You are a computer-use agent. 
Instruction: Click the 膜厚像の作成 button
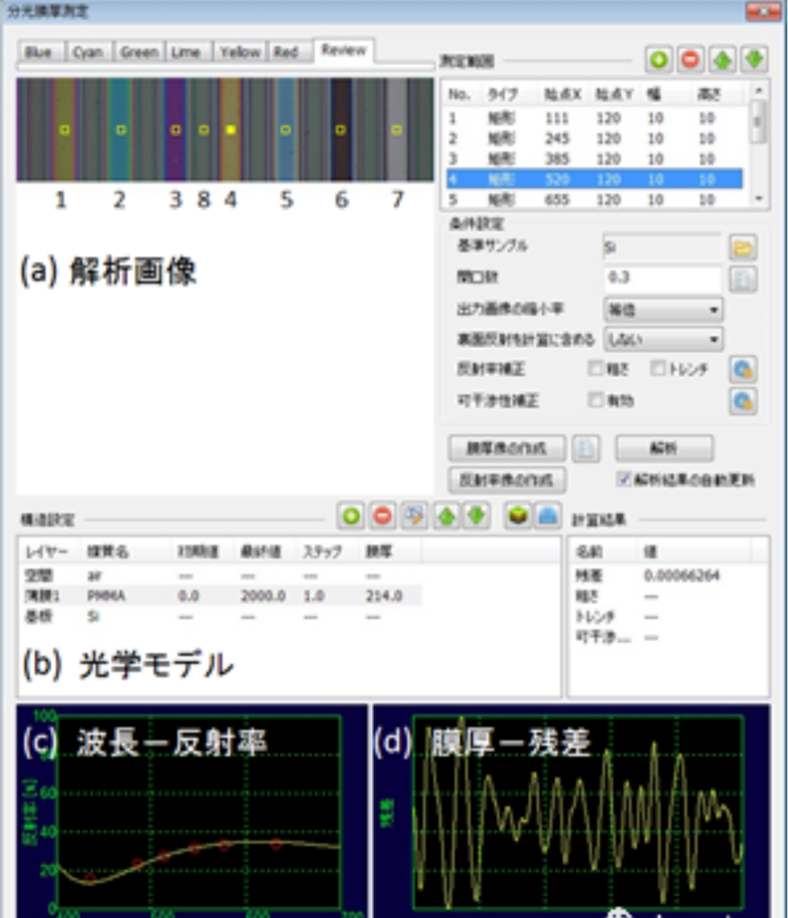[507, 448]
